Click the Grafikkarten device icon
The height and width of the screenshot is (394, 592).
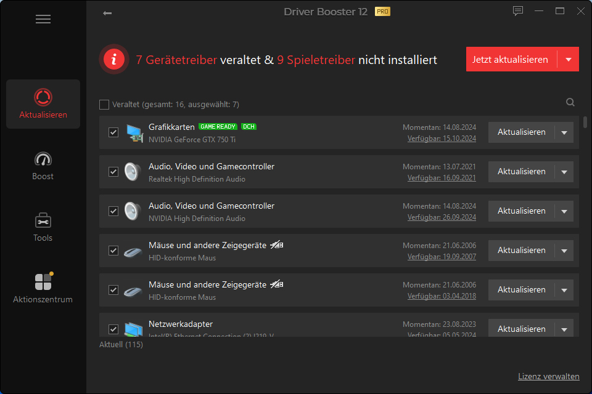point(134,133)
